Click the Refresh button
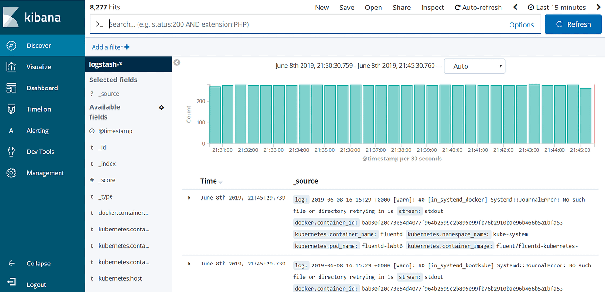This screenshot has height=292, width=605. pyautogui.click(x=573, y=24)
